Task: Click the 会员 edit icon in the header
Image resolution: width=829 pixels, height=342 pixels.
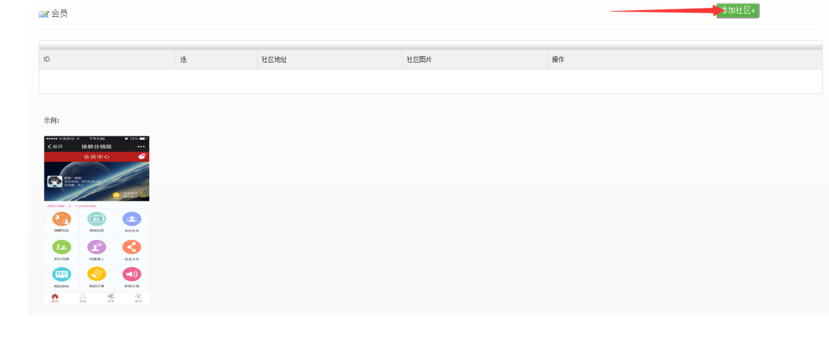Action: (x=44, y=14)
